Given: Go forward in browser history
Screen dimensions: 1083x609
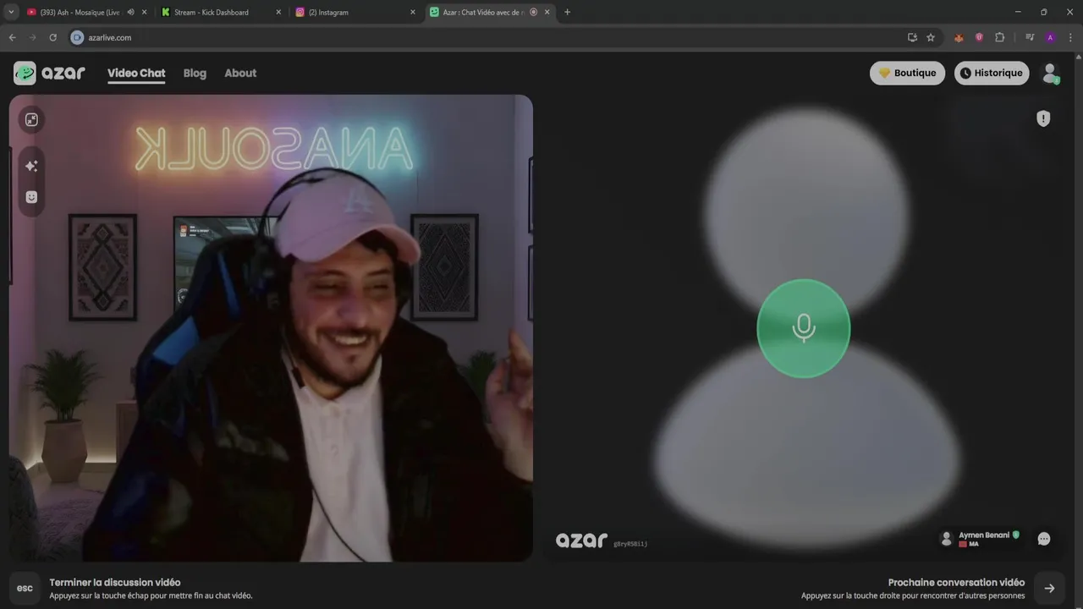Looking at the screenshot, I should coord(32,37).
